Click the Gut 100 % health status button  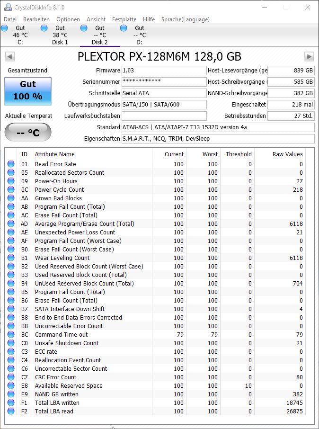[x=28, y=91]
